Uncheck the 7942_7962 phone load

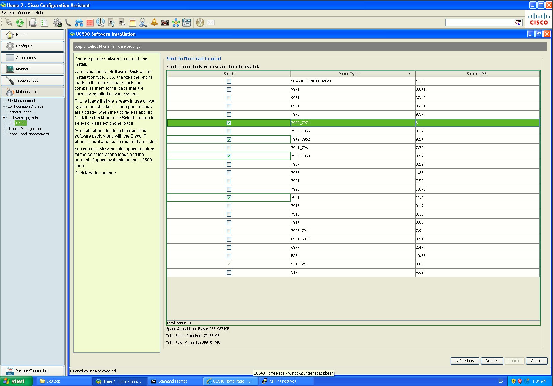click(229, 139)
